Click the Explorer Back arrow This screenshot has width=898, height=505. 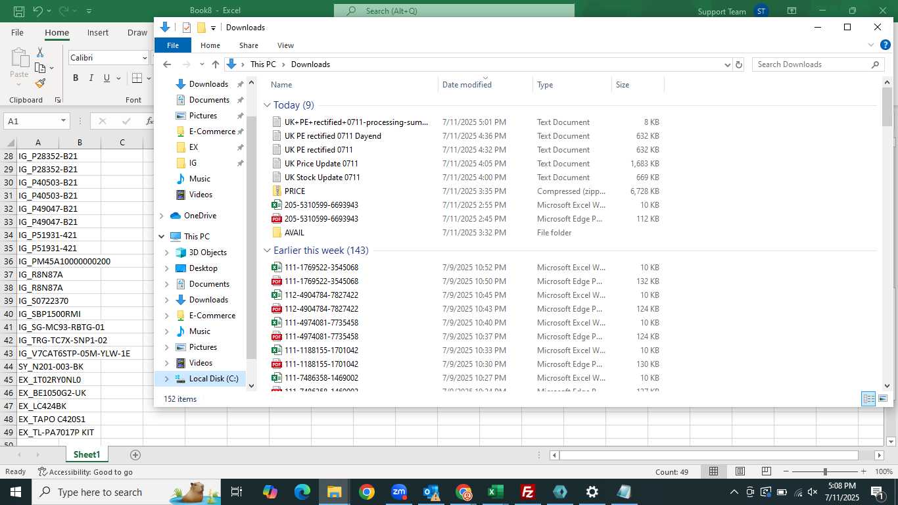coord(167,64)
